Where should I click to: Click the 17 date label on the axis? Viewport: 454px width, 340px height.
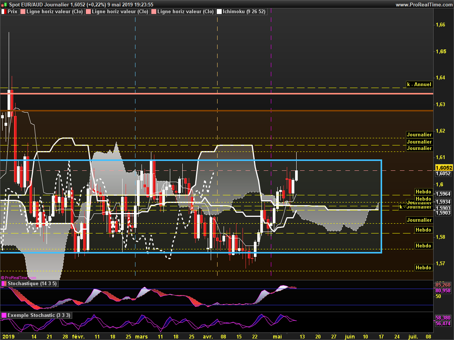(x=381, y=336)
